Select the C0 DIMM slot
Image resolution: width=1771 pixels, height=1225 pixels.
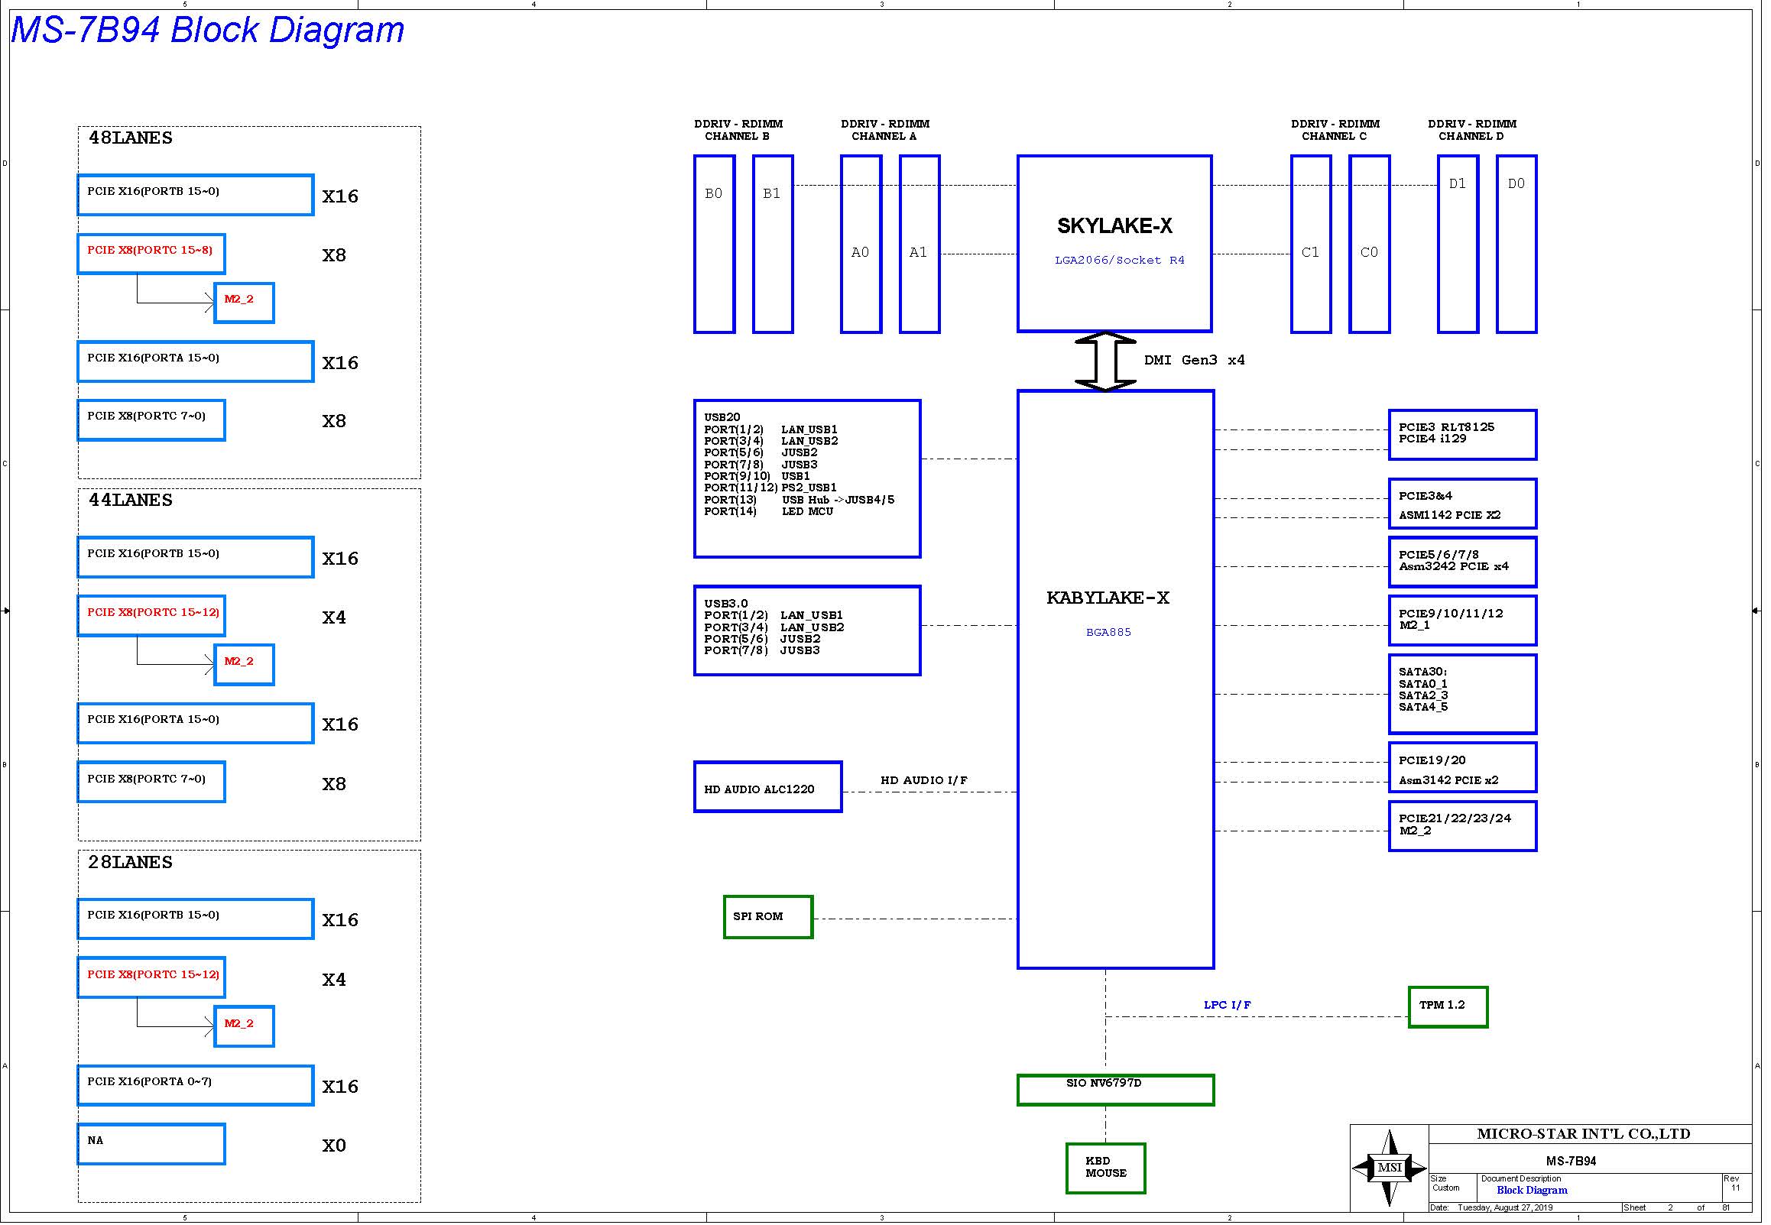1370,244
